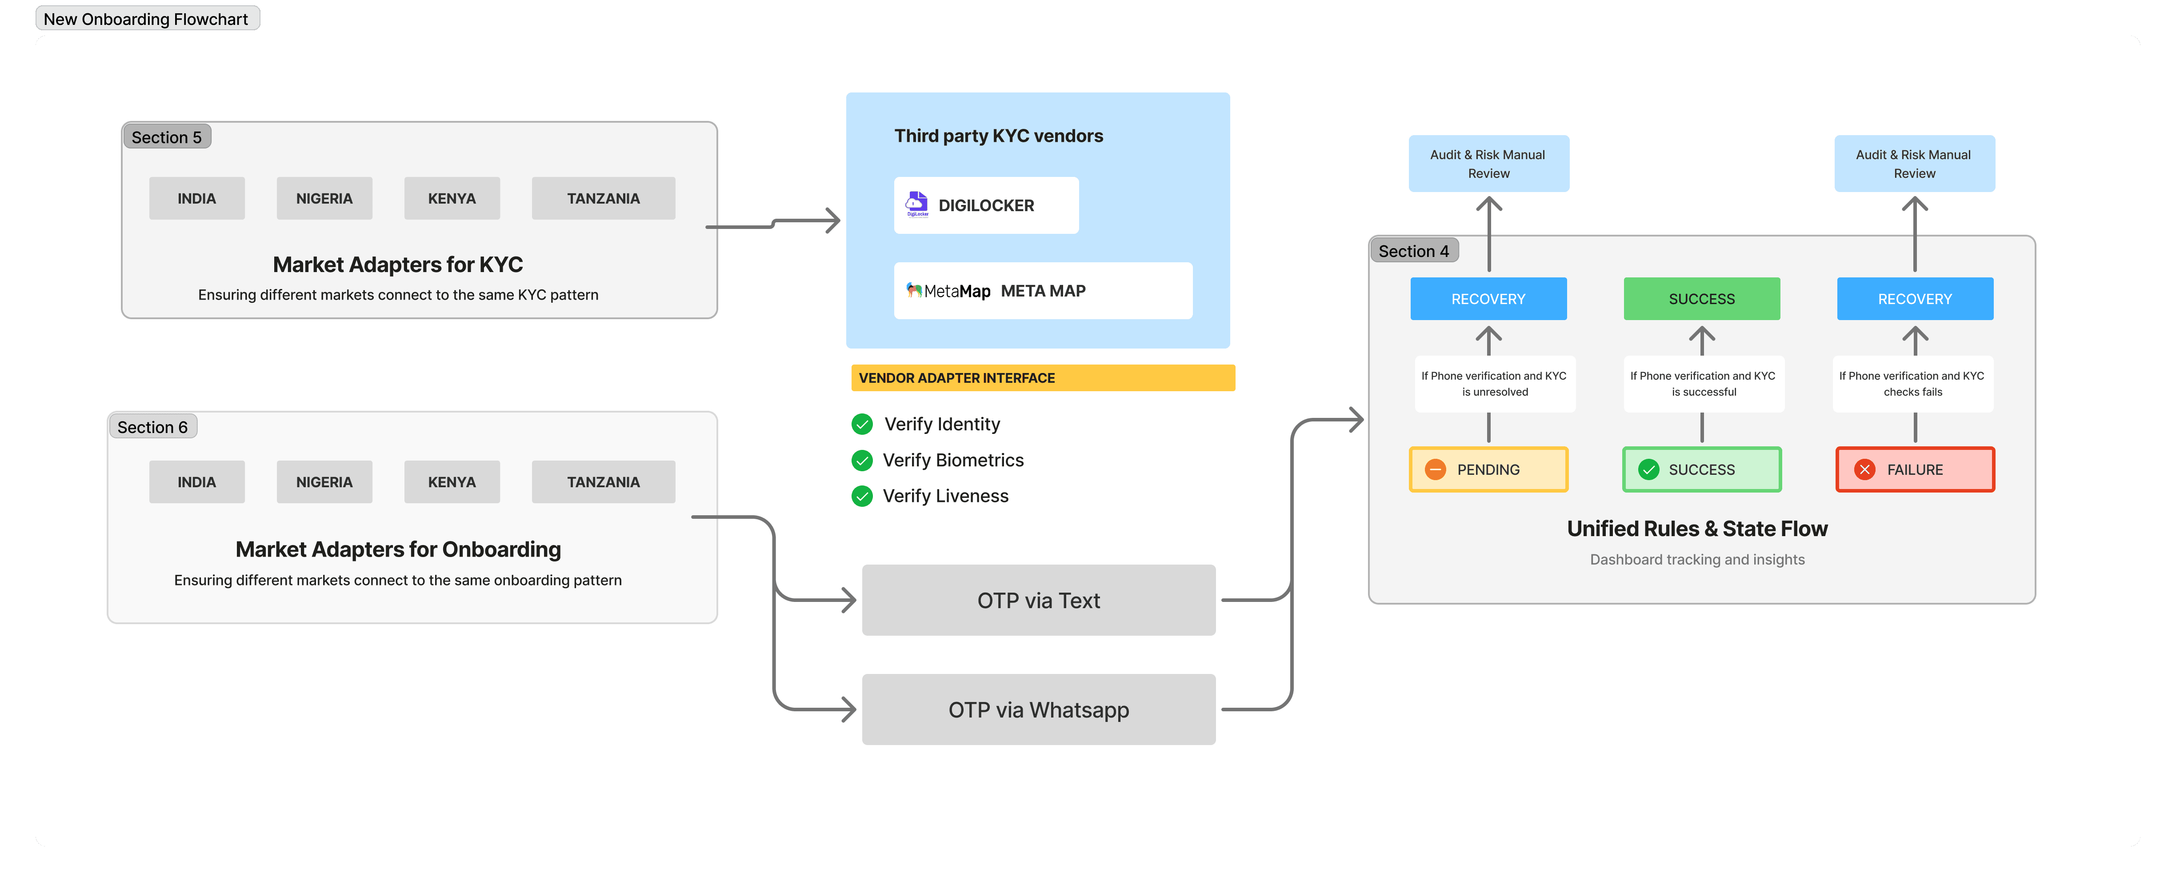Viewport: 2176px width, 882px height.
Task: Click the Verify Identity checkmark
Action: 862,424
